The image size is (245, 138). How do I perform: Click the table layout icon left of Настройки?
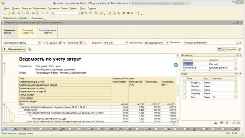coord(219,49)
